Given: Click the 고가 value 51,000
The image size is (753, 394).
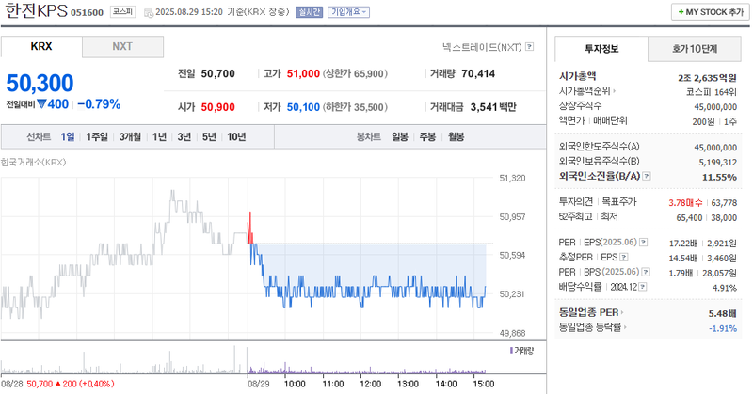Looking at the screenshot, I should (x=303, y=74).
